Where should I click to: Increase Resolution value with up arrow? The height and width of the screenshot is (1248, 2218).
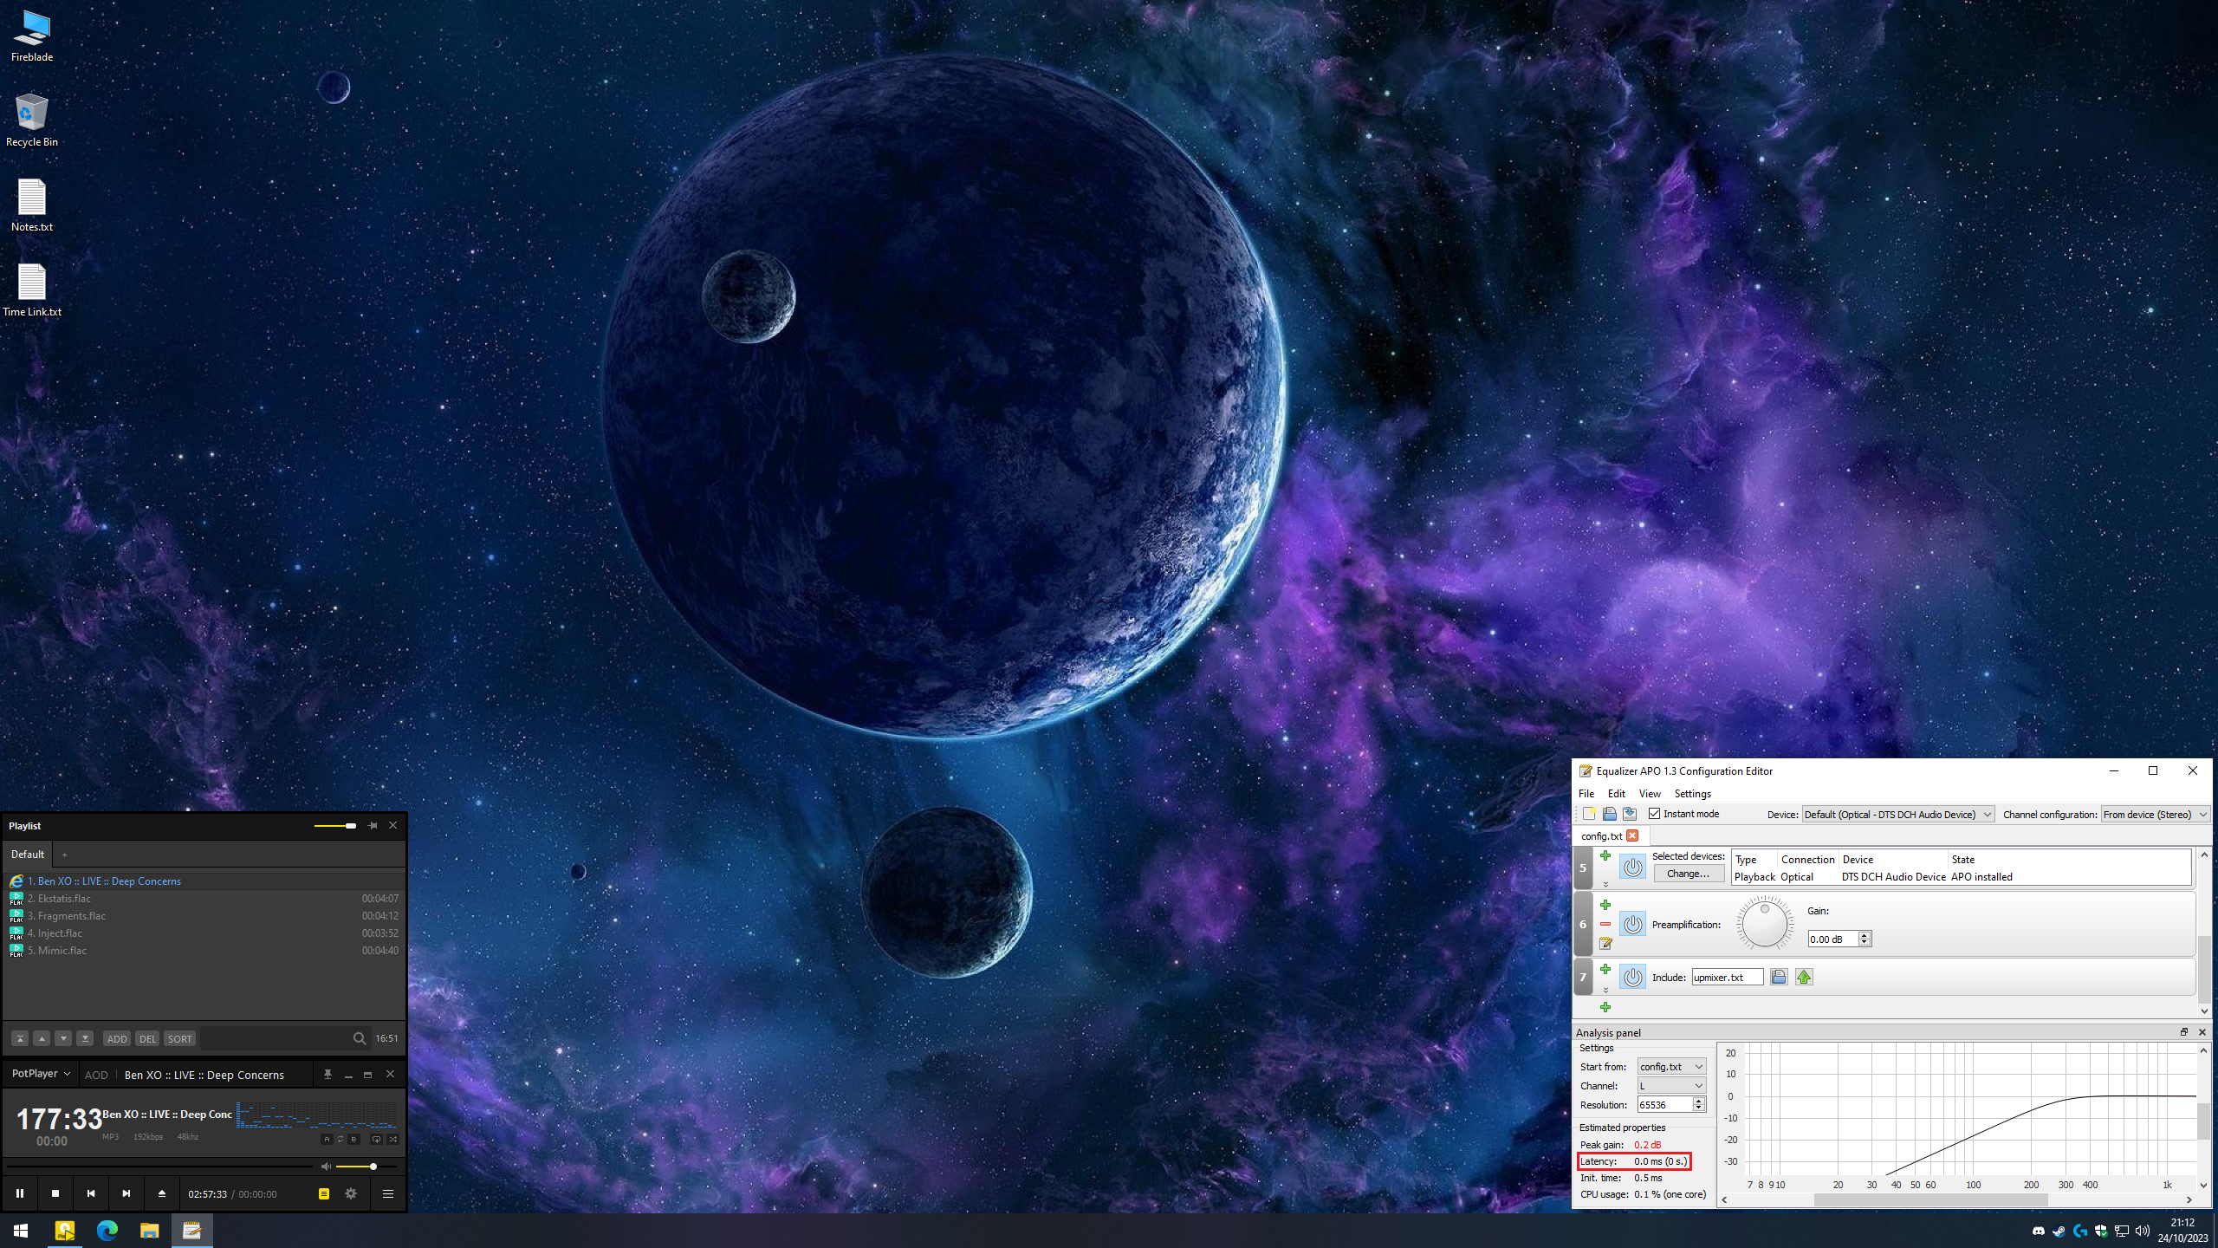tap(1699, 1101)
